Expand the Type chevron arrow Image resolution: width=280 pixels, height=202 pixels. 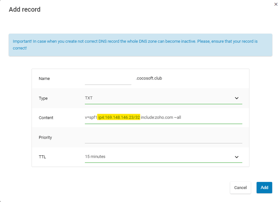pos(237,98)
